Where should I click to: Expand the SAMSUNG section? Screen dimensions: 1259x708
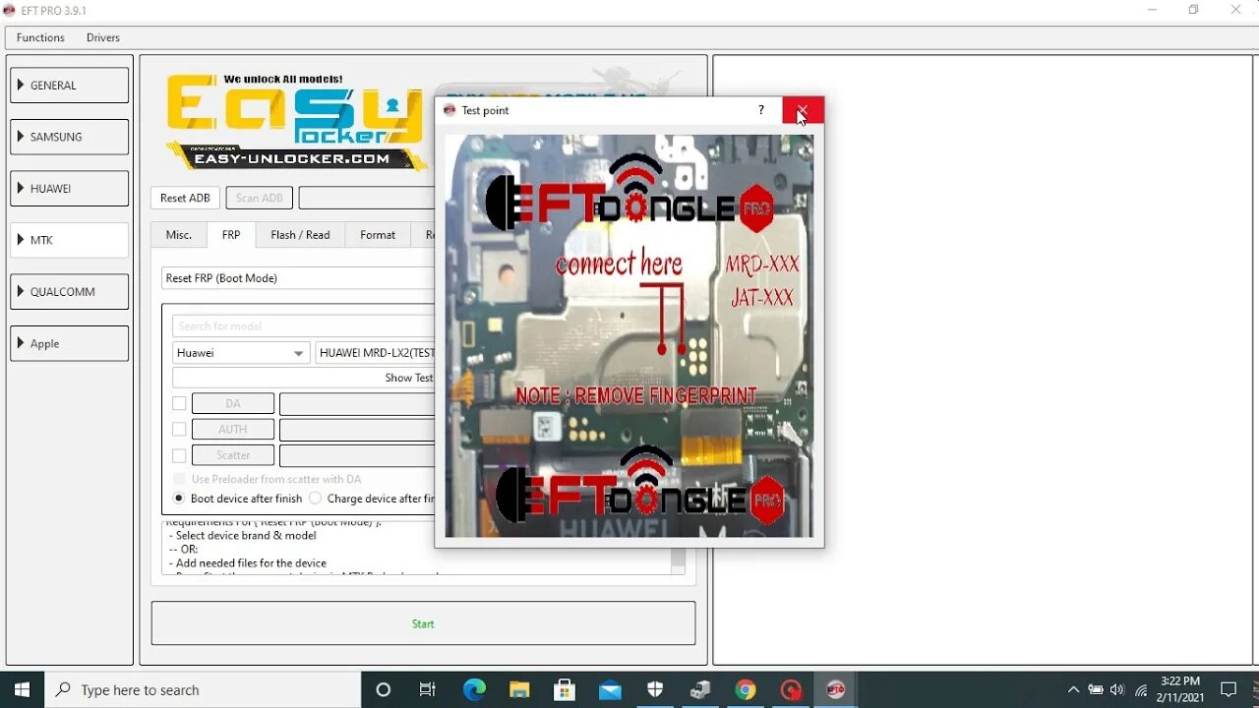pyautogui.click(x=69, y=137)
